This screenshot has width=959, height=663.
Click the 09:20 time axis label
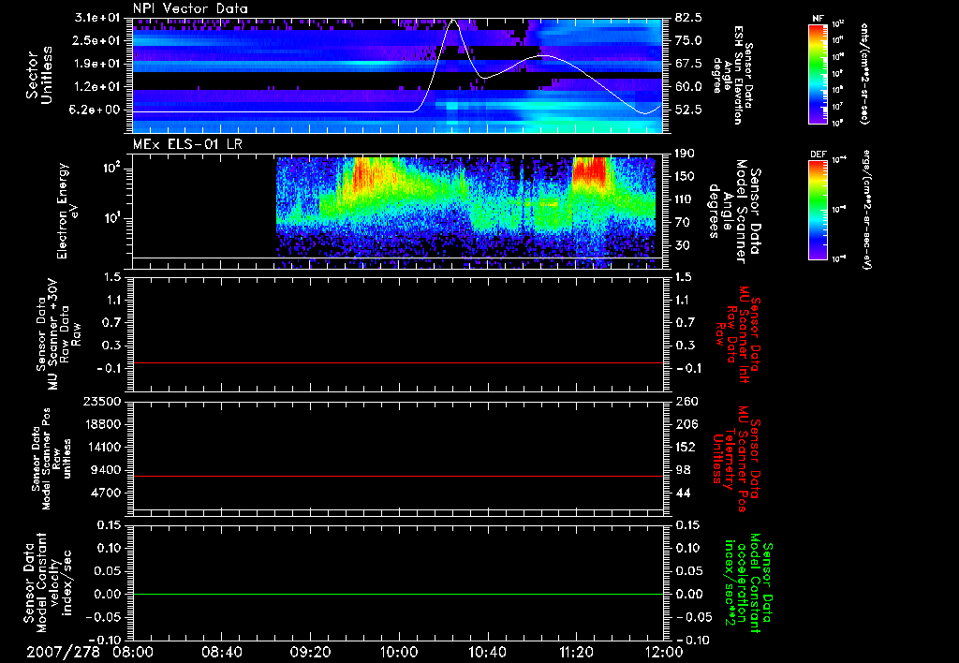coord(310,652)
